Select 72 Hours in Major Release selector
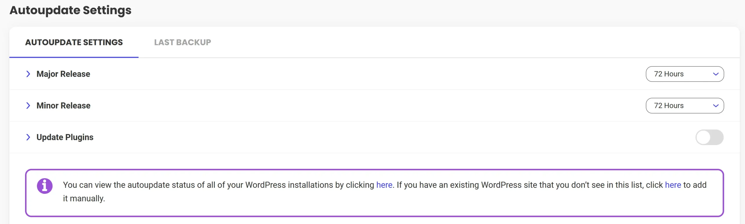Screen dimensions: 745x224 click(684, 74)
